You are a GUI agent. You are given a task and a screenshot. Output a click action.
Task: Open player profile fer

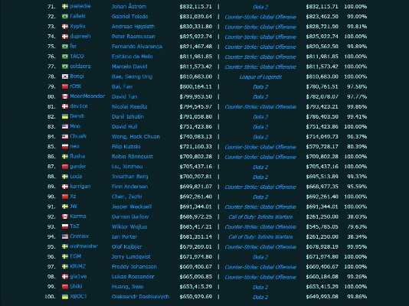click(73, 46)
